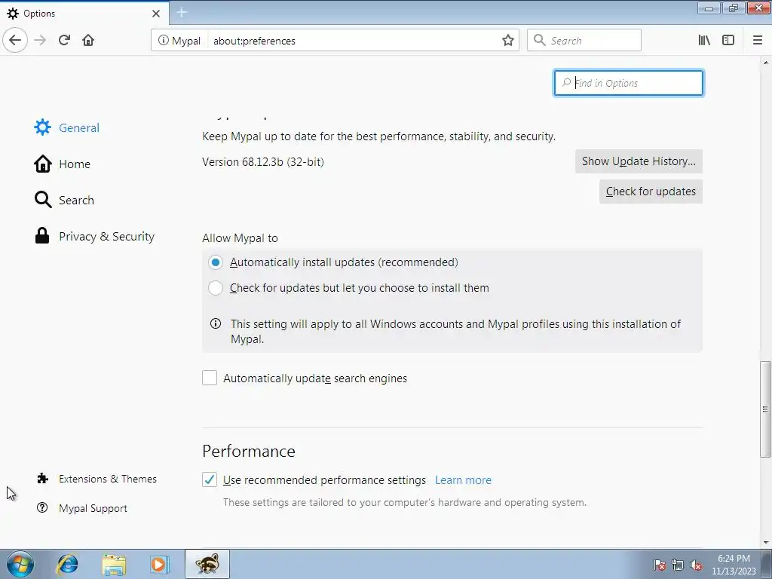Image resolution: width=772 pixels, height=579 pixels.
Task: Open General preferences category
Action: pos(67,127)
